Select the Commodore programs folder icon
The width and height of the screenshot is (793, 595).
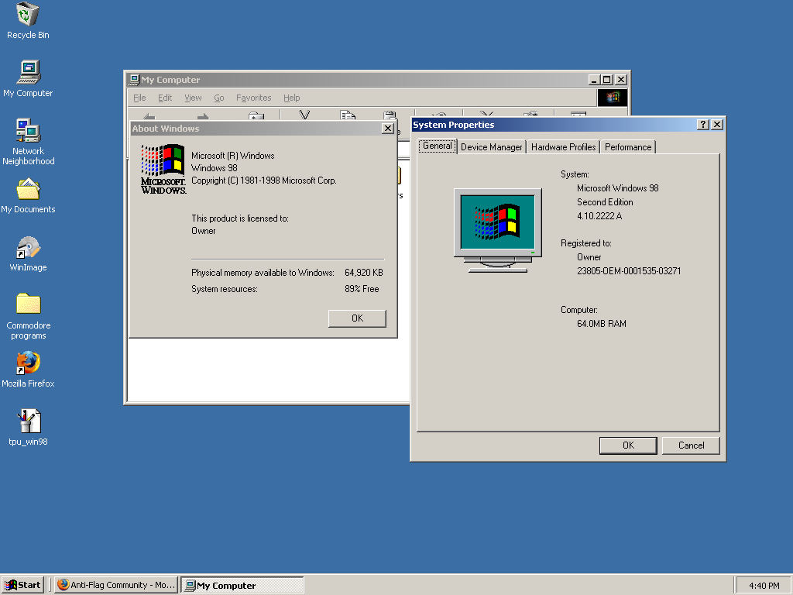(28, 304)
